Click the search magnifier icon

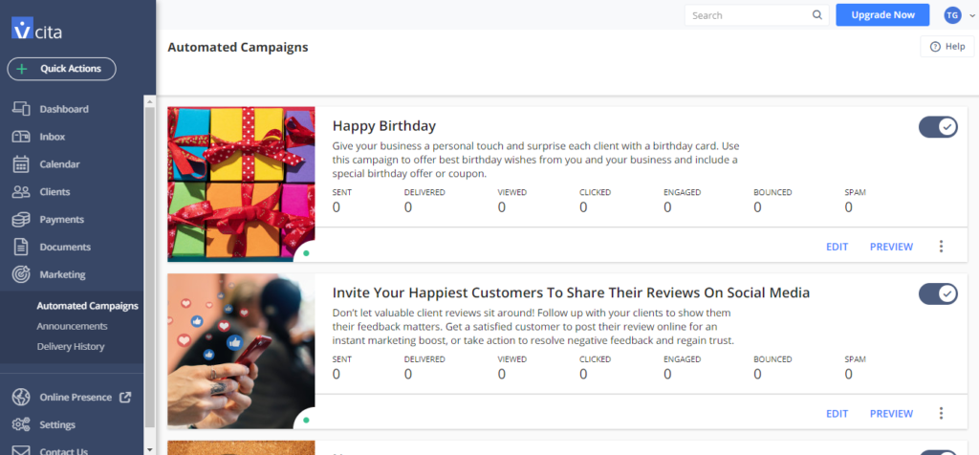click(817, 15)
